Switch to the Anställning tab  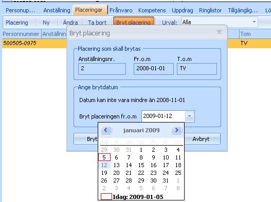coord(57,10)
